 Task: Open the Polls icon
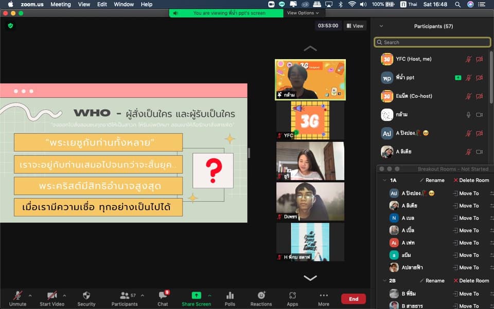230,296
